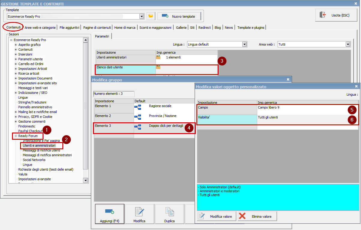
Task: Select the Home di marca tab
Action: [125, 28]
